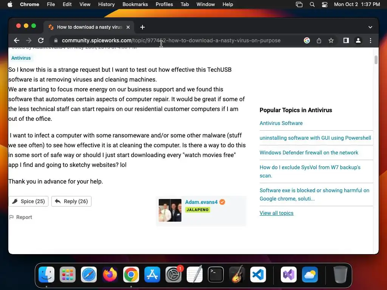Open 'Windows Defender firewall on the network'
The height and width of the screenshot is (290, 387).
coord(309,153)
